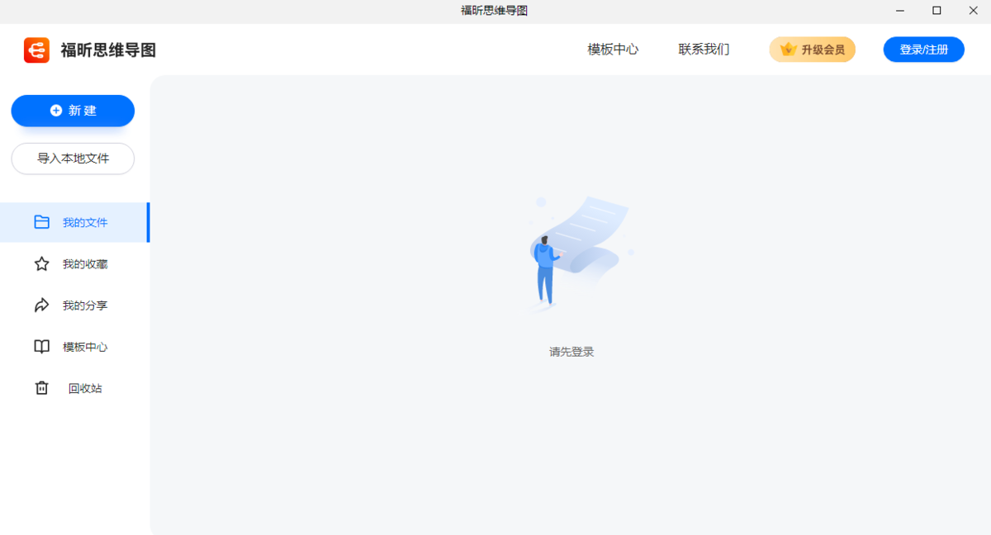
Task: Click the share arrow icon beside 我的分享
Action: tap(41, 305)
